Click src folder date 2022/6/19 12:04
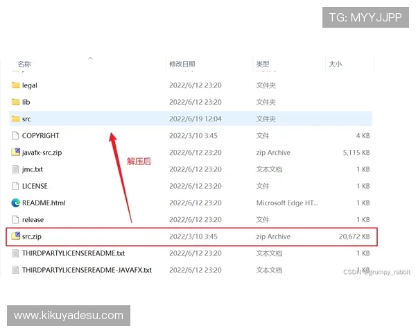This screenshot has height=333, width=416. 196,119
